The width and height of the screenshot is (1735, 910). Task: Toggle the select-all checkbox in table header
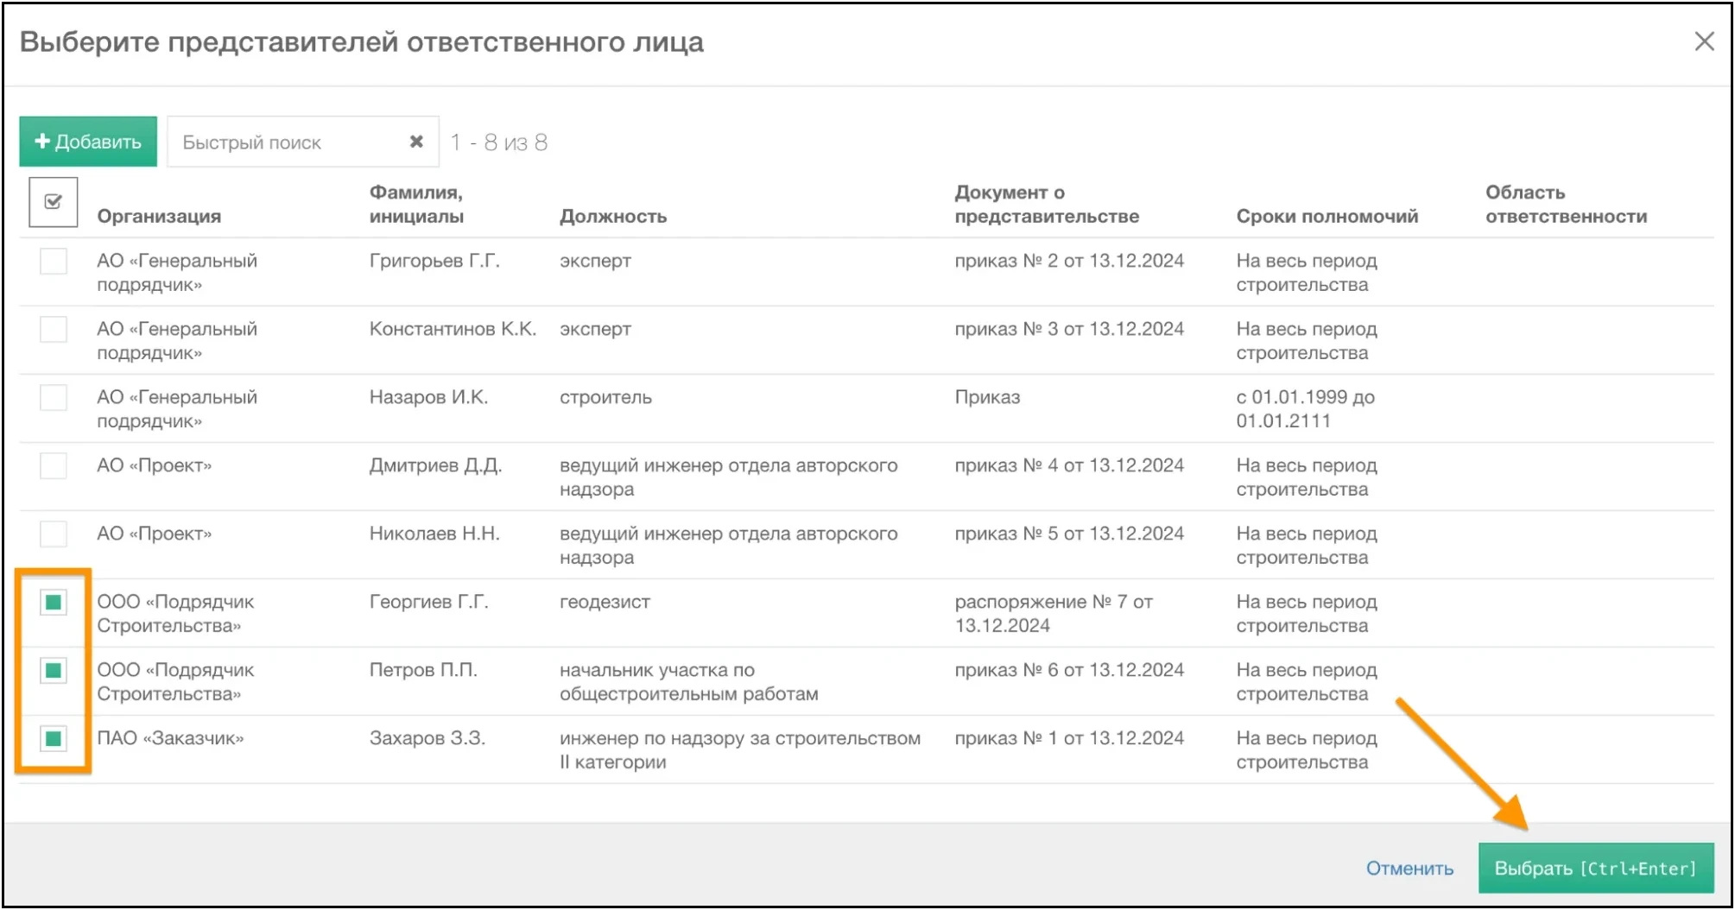53,201
